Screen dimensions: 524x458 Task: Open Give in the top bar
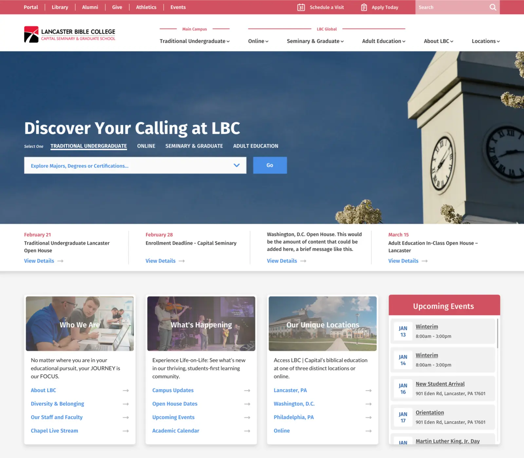click(x=117, y=7)
